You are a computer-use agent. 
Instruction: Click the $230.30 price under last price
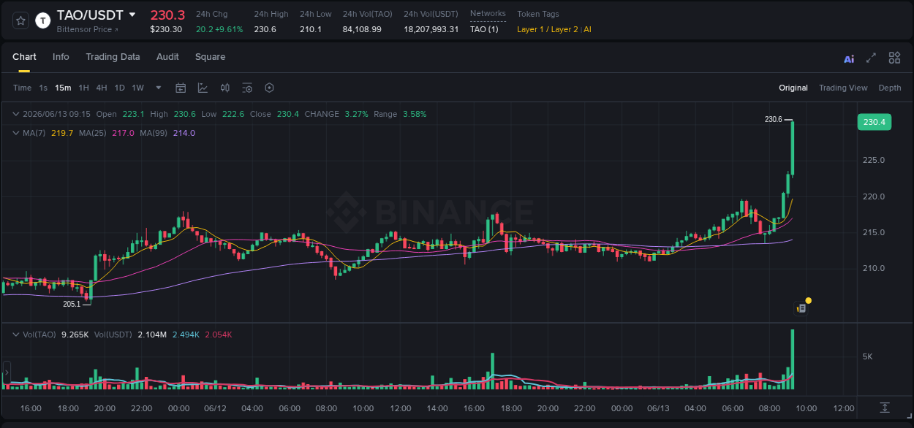click(x=166, y=29)
